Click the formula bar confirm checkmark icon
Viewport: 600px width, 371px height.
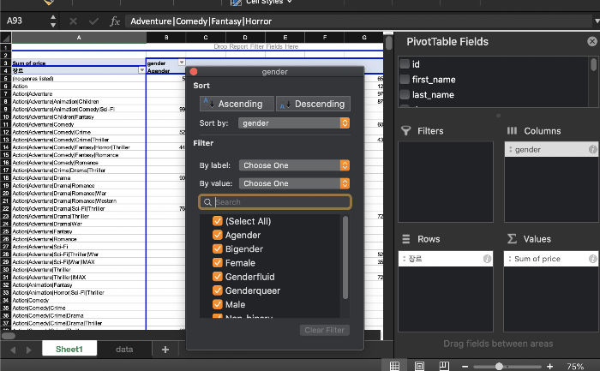[x=93, y=21]
